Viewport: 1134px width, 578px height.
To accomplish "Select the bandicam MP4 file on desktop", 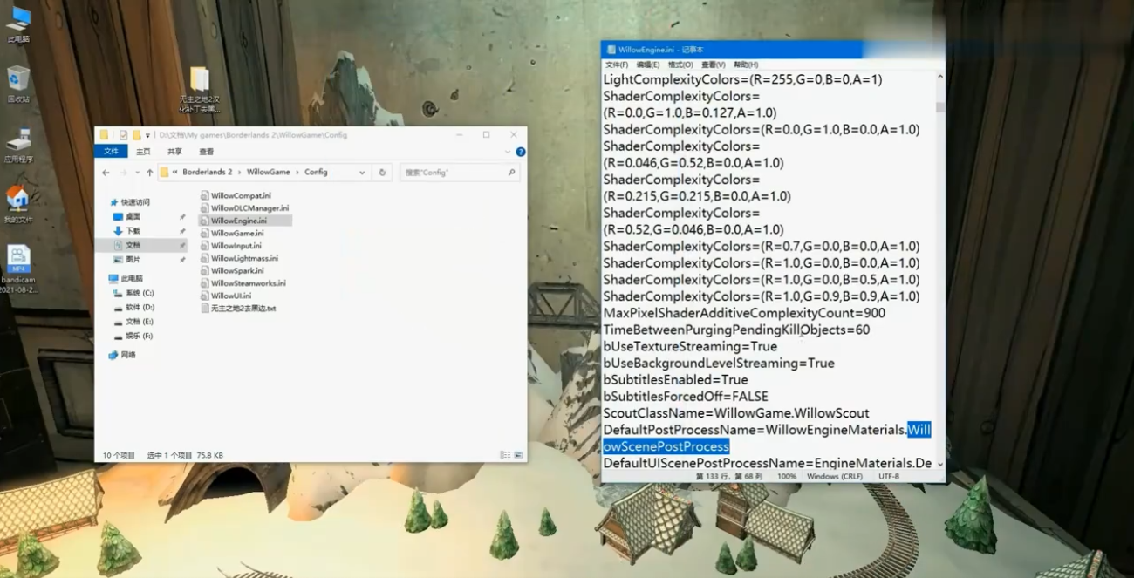I will pyautogui.click(x=18, y=269).
